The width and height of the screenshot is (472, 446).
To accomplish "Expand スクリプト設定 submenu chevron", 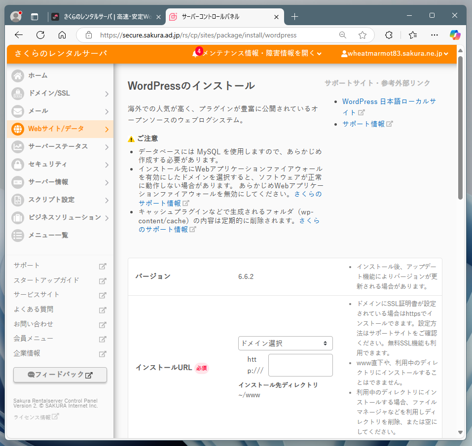I will pyautogui.click(x=107, y=200).
